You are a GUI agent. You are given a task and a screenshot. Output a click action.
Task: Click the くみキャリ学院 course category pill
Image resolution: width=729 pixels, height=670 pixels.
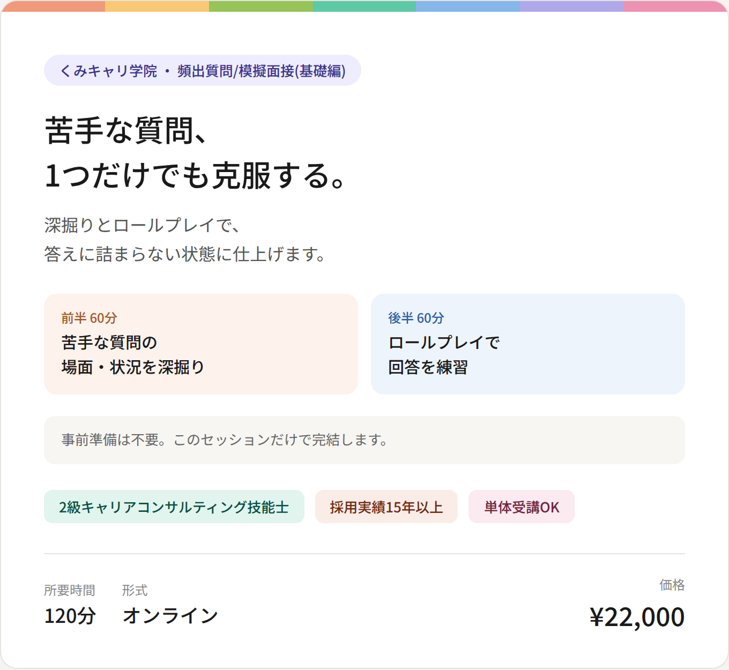tap(203, 70)
